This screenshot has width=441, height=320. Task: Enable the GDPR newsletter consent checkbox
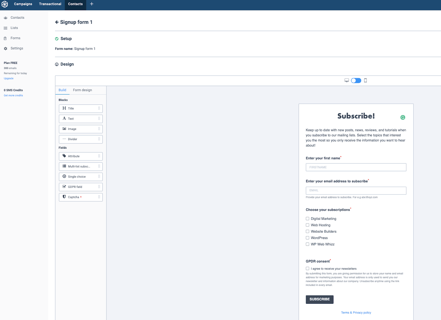click(307, 268)
